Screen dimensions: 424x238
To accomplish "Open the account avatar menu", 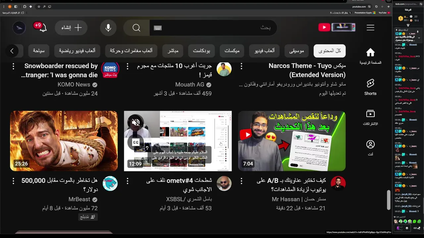I will [19, 28].
